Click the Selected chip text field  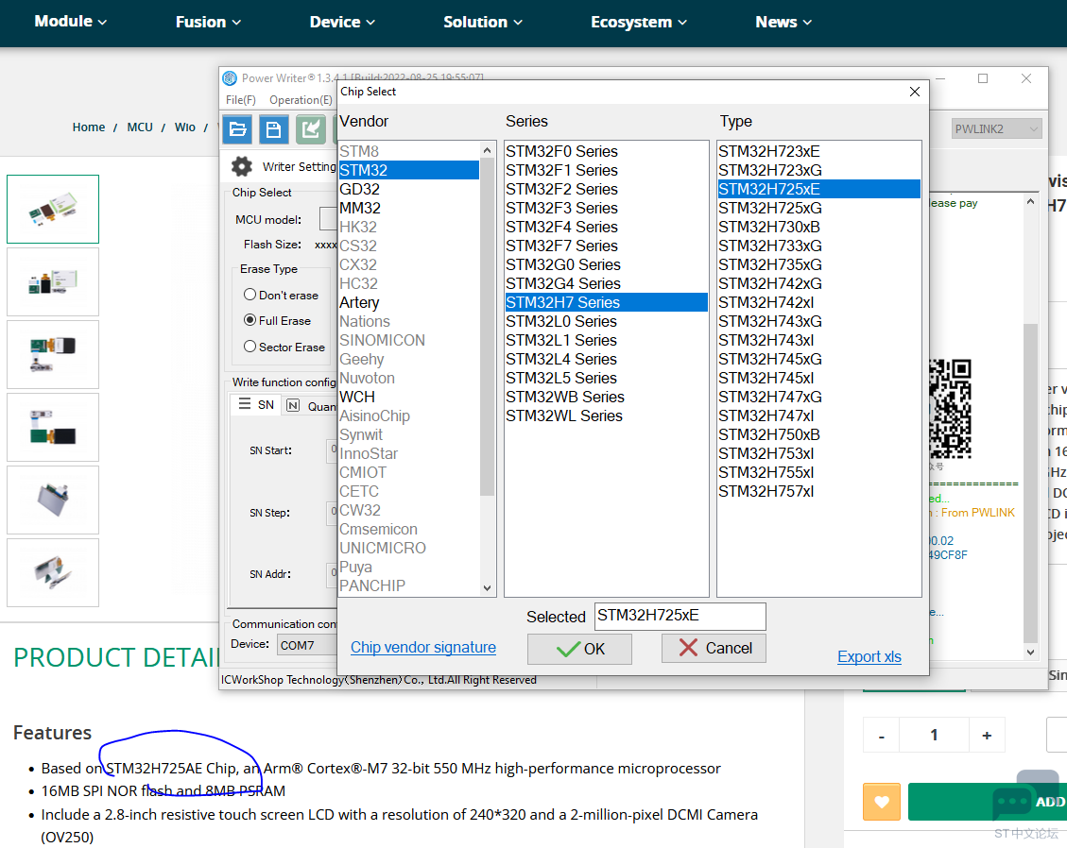pos(680,616)
